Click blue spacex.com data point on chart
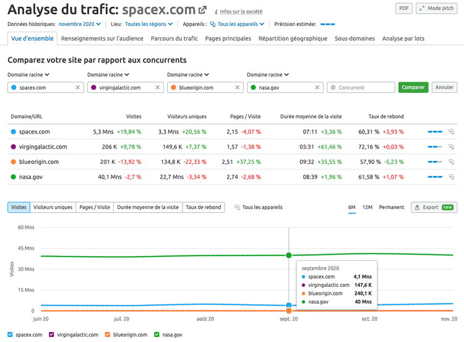The height and width of the screenshot is (342, 464). tap(289, 305)
